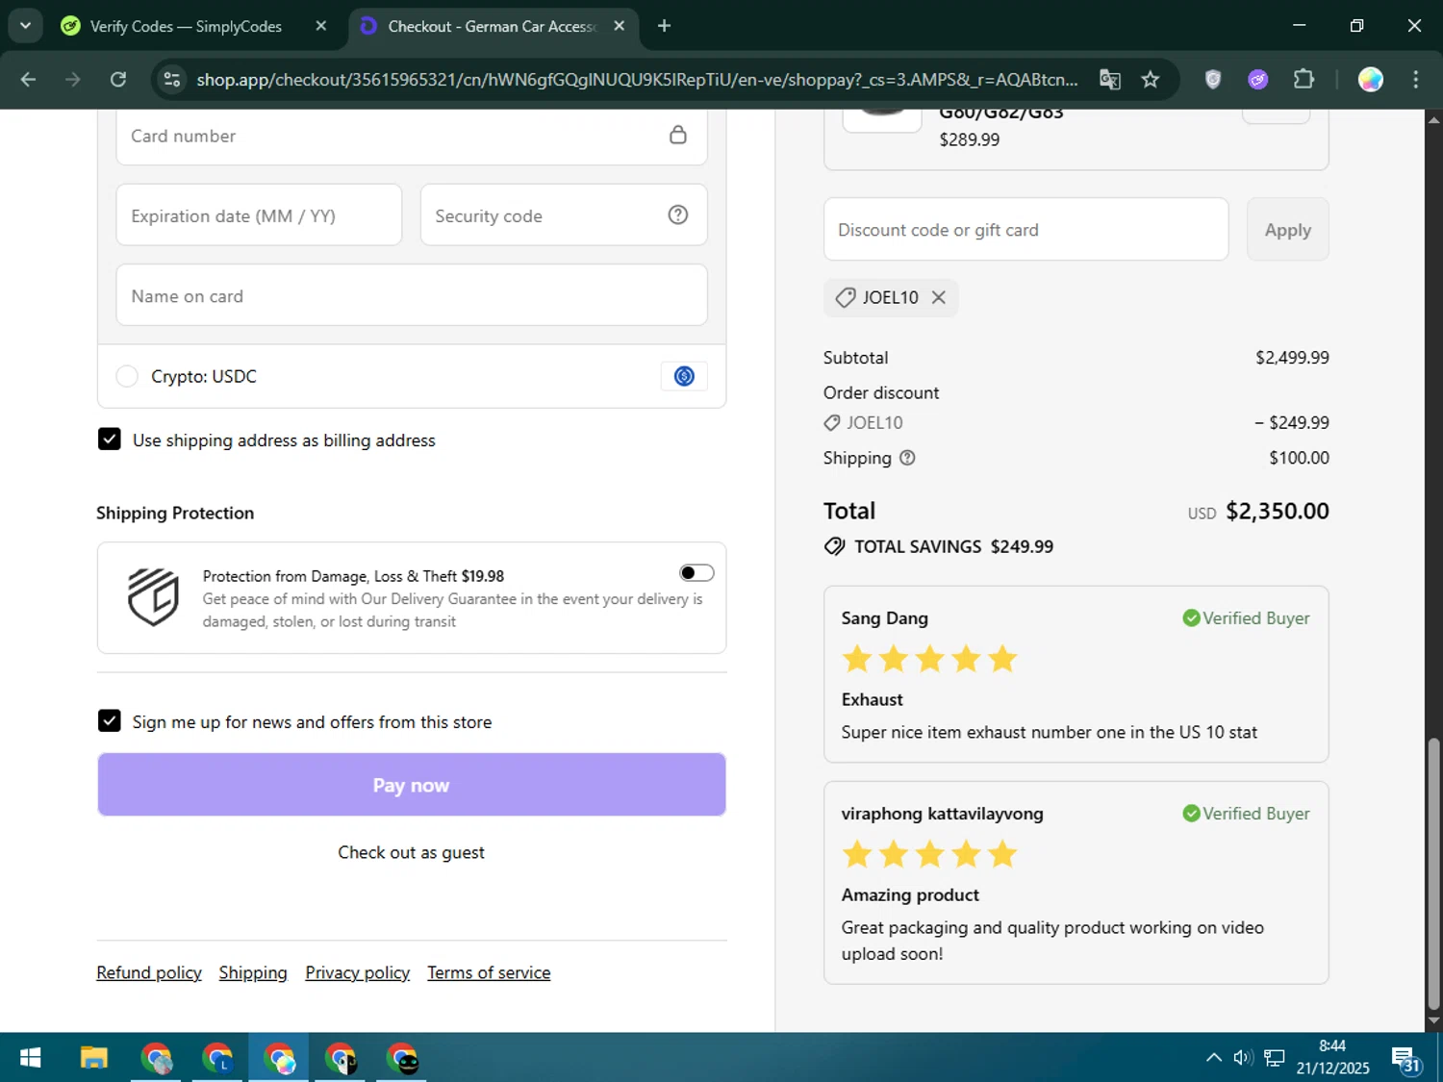
Task: Click the browser forward arrow
Action: 73,79
